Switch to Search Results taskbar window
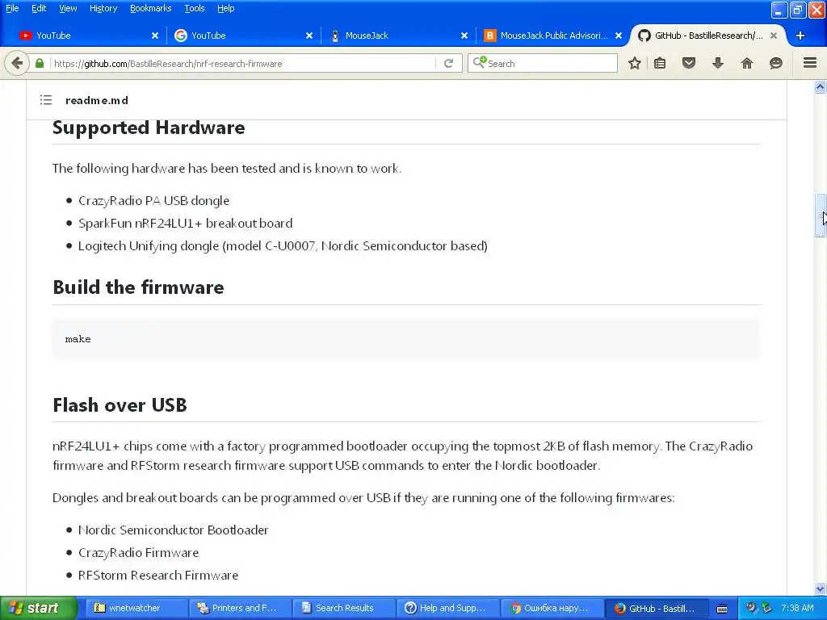Screen dimensions: 827x620 [x=342, y=608]
